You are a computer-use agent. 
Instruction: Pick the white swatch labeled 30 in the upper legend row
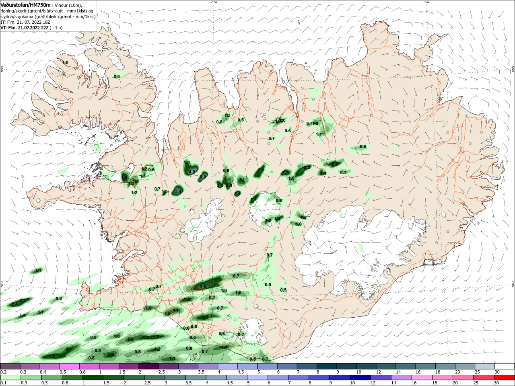[x=505, y=366]
